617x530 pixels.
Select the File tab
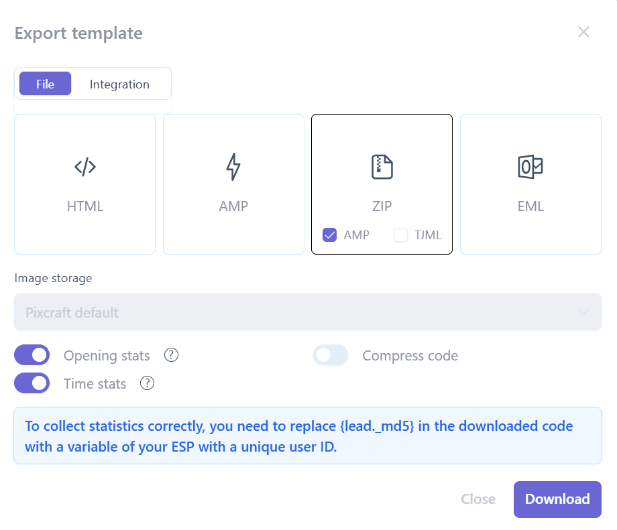pos(45,84)
